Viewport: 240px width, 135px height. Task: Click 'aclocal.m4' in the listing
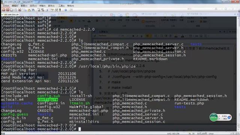pyautogui.click(x=12, y=99)
